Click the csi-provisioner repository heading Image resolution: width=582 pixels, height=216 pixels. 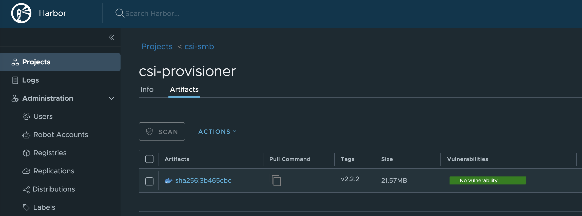[187, 71]
